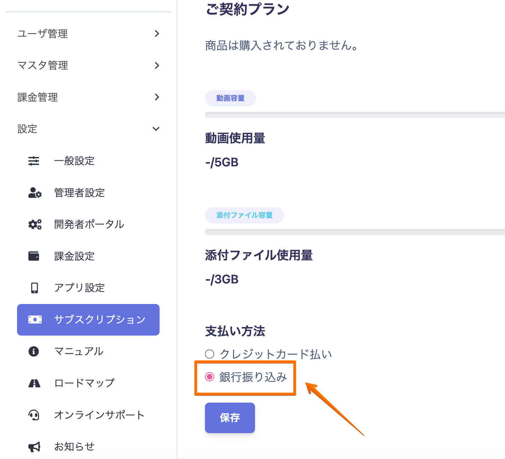Viewport: 505px width, 459px height.
Task: Click the user-gear icon for 管理者設定
Action: (x=35, y=193)
